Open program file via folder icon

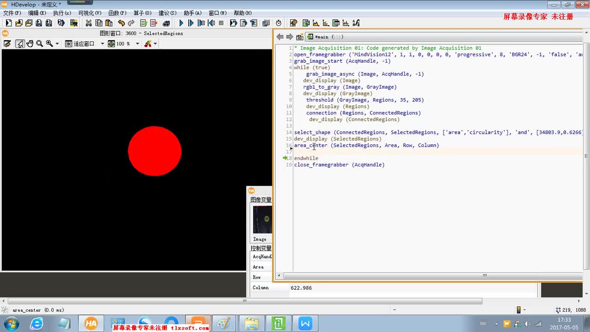18,23
